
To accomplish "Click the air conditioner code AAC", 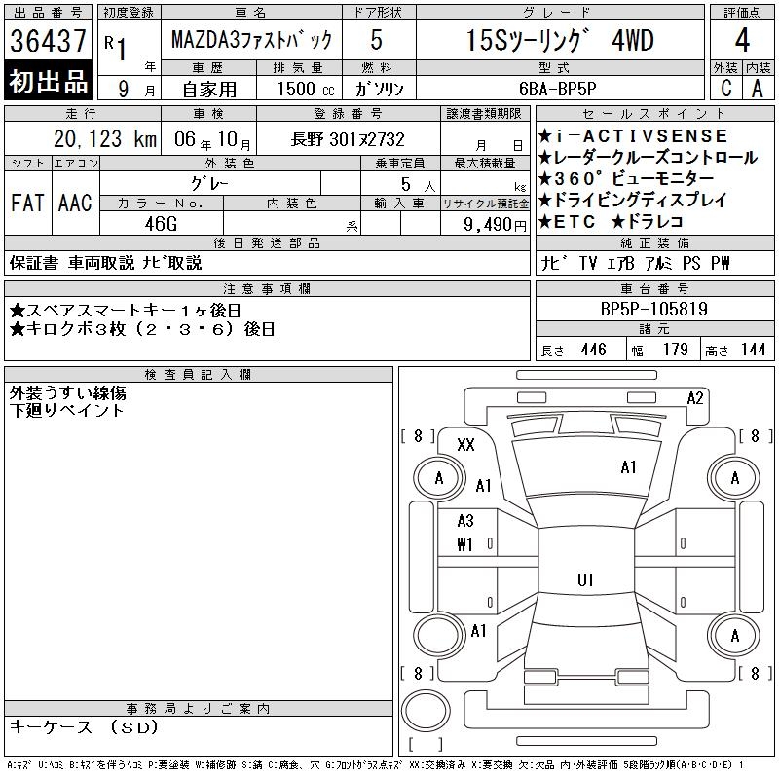I will (75, 203).
